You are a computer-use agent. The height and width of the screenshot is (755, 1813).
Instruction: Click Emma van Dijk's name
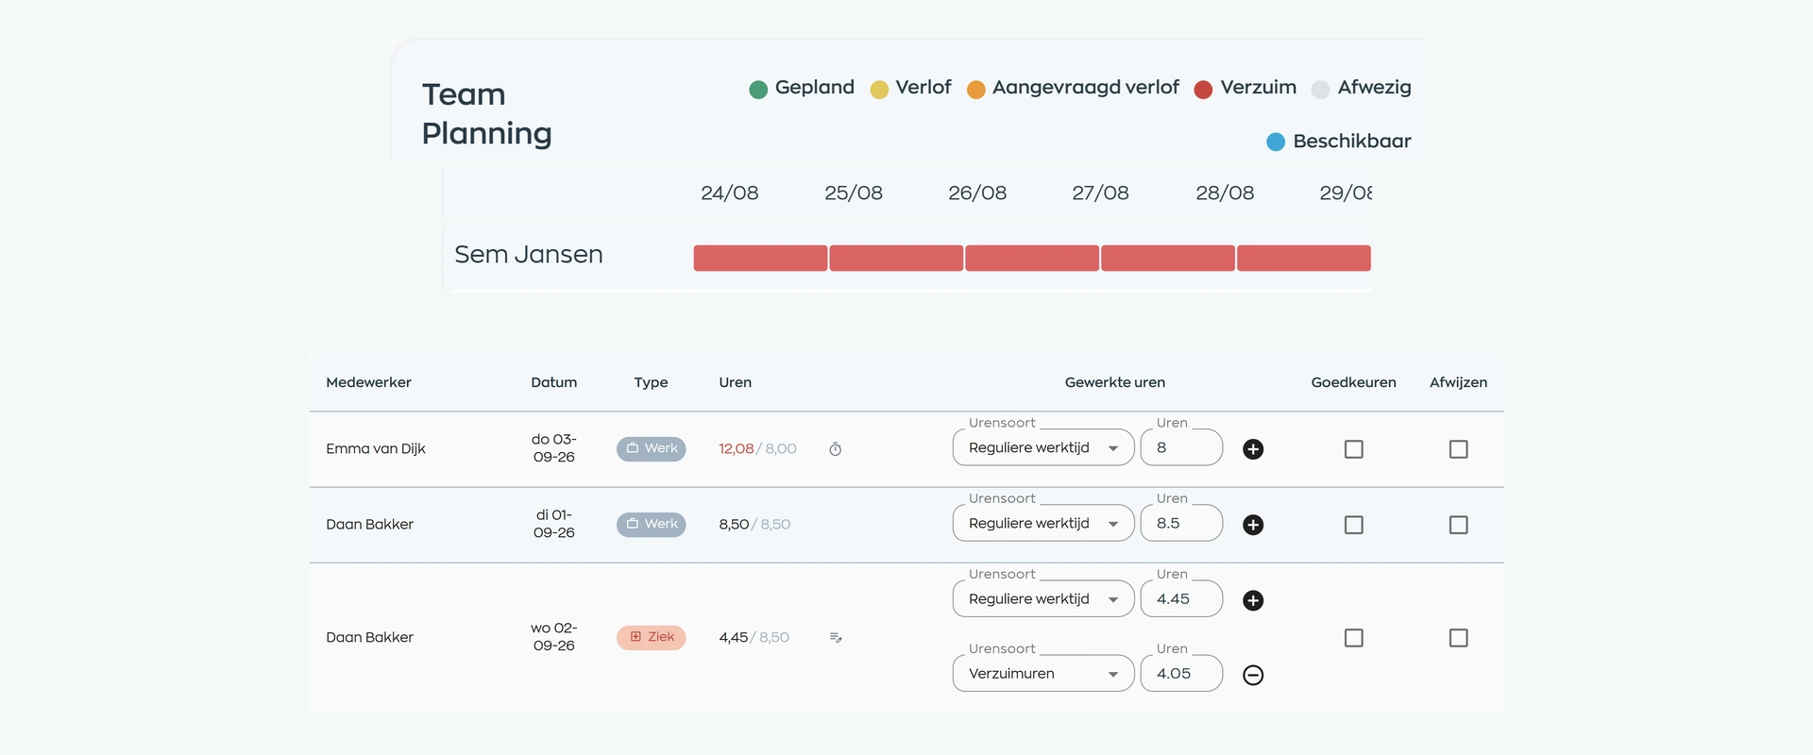pos(376,449)
